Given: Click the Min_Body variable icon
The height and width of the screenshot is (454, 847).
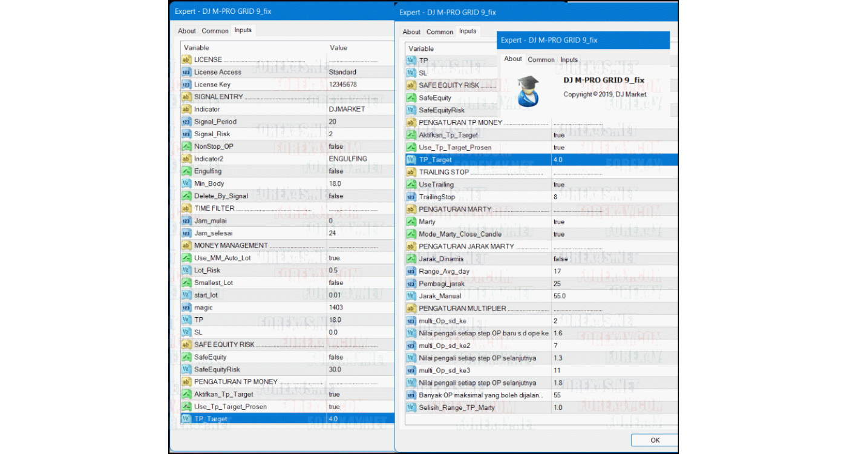Looking at the screenshot, I should pos(187,183).
